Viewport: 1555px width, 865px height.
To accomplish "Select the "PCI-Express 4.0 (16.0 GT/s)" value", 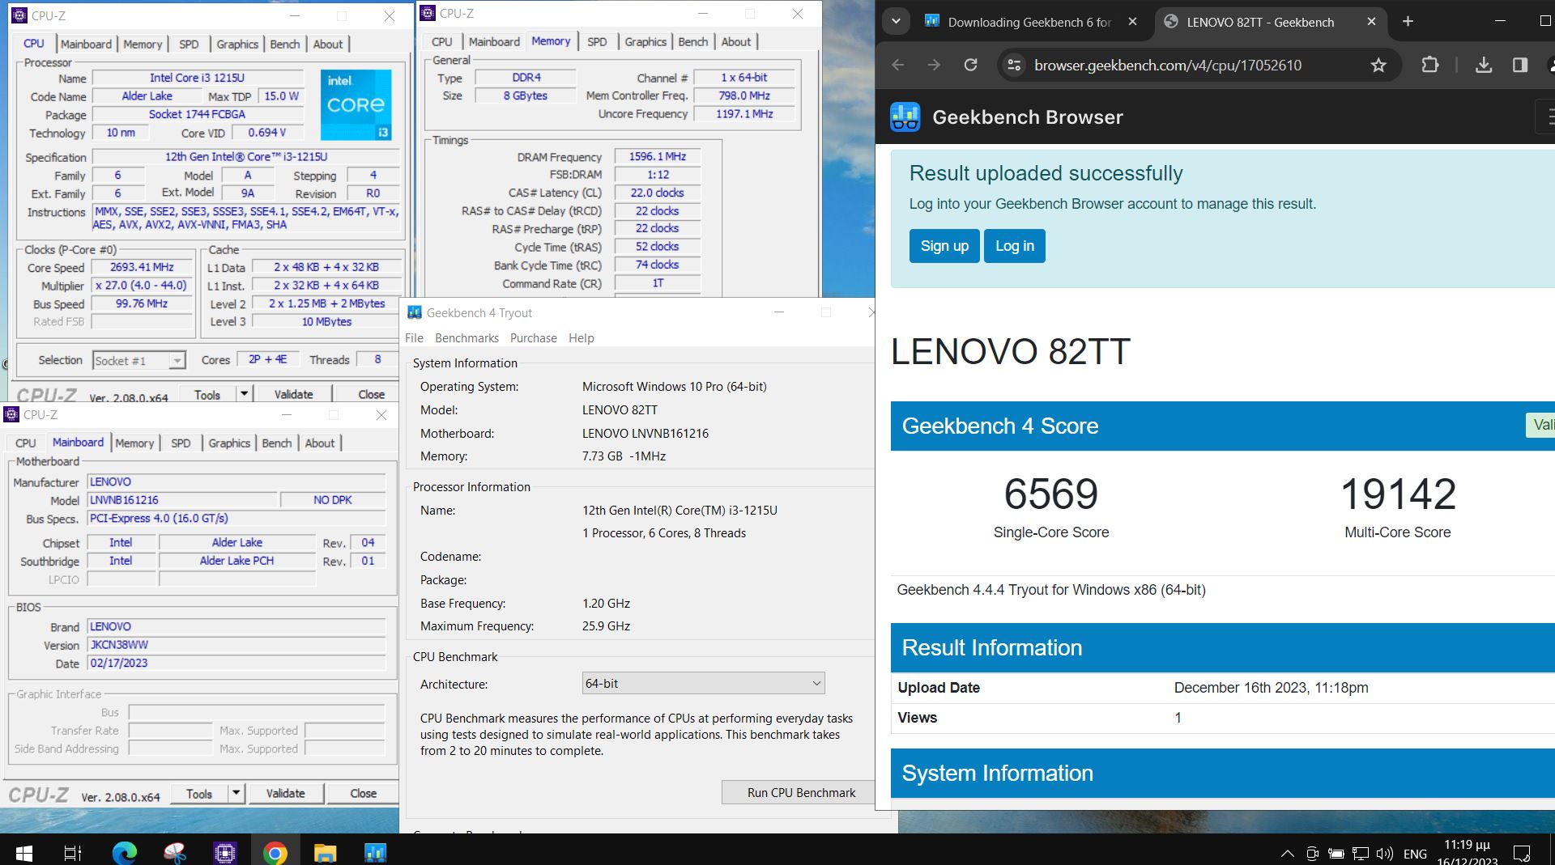I will (159, 518).
